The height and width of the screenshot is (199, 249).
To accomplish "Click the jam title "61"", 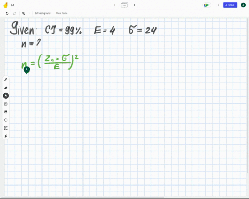I will [12, 5].
